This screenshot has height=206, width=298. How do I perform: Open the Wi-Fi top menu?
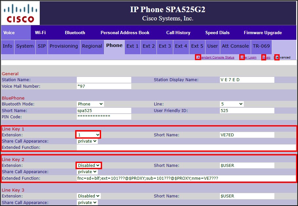[x=40, y=33]
